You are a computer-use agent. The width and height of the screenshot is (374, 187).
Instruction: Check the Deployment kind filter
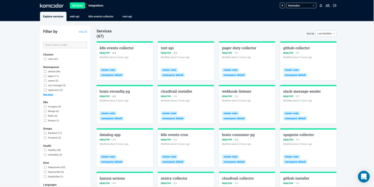[45, 167]
